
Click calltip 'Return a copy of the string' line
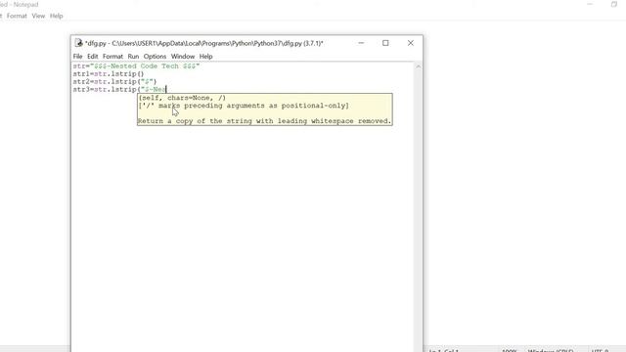tap(265, 121)
